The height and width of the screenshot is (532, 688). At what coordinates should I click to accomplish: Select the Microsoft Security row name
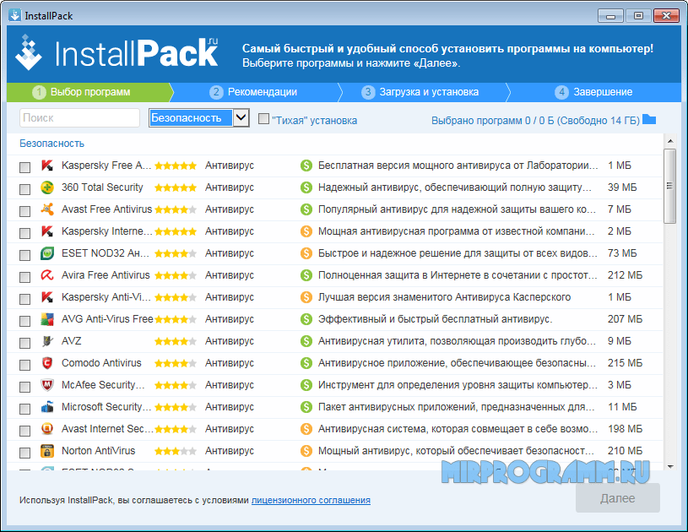click(x=106, y=407)
